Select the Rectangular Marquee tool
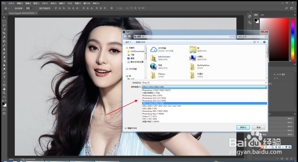Screen dimensions: 298x162 [4, 21]
